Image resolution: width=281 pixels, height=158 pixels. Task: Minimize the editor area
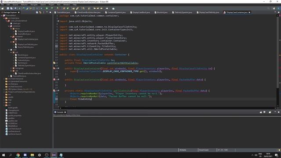tap(275, 12)
